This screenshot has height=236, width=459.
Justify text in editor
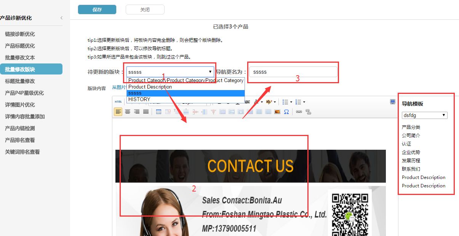tap(146, 112)
